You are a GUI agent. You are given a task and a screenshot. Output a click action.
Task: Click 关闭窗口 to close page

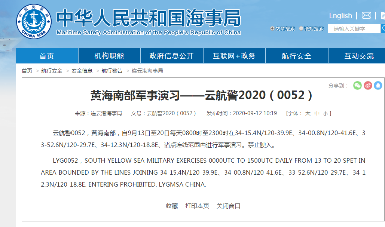click(x=228, y=206)
